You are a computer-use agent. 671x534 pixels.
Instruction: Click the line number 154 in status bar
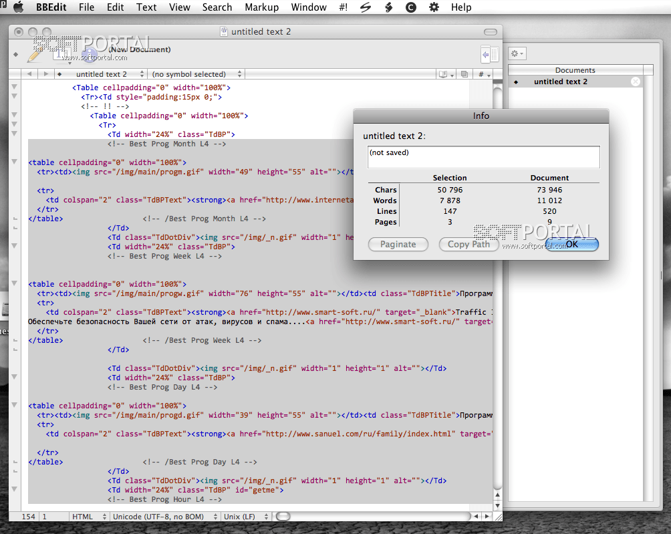click(x=28, y=517)
